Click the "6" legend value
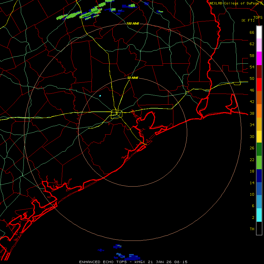Viewport: 264px width, 264px height. [253, 206]
